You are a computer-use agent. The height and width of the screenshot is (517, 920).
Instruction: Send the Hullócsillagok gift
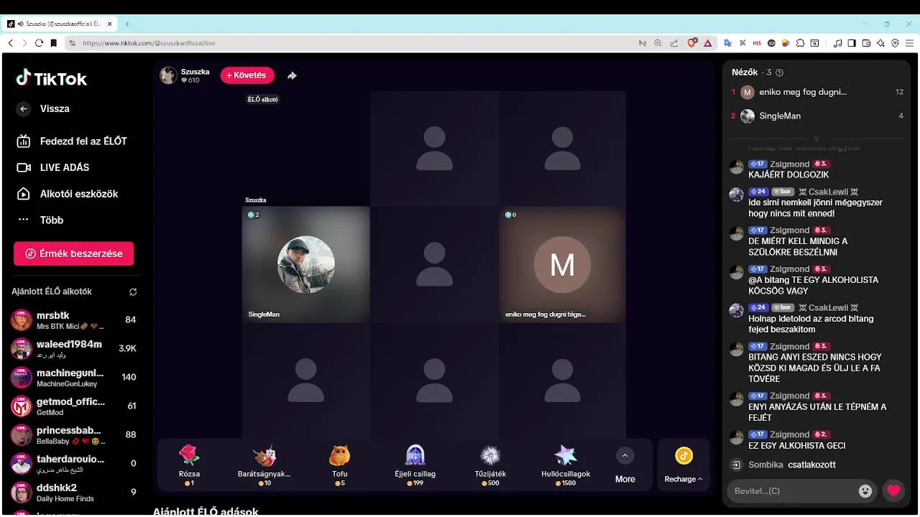click(x=566, y=465)
